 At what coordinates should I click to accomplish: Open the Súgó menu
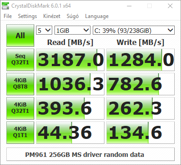72,16
